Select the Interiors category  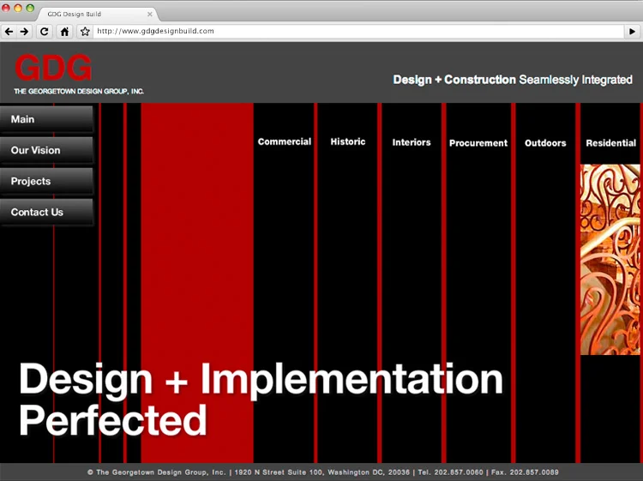click(x=412, y=142)
